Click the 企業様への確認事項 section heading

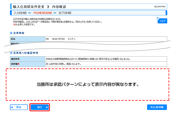point(26,53)
